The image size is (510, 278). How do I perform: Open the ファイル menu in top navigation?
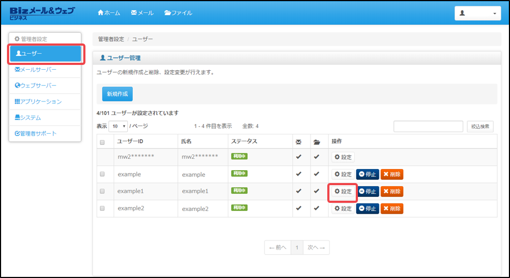point(178,13)
